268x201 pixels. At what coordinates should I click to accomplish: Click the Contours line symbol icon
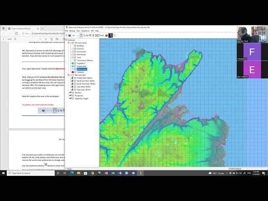(72, 49)
